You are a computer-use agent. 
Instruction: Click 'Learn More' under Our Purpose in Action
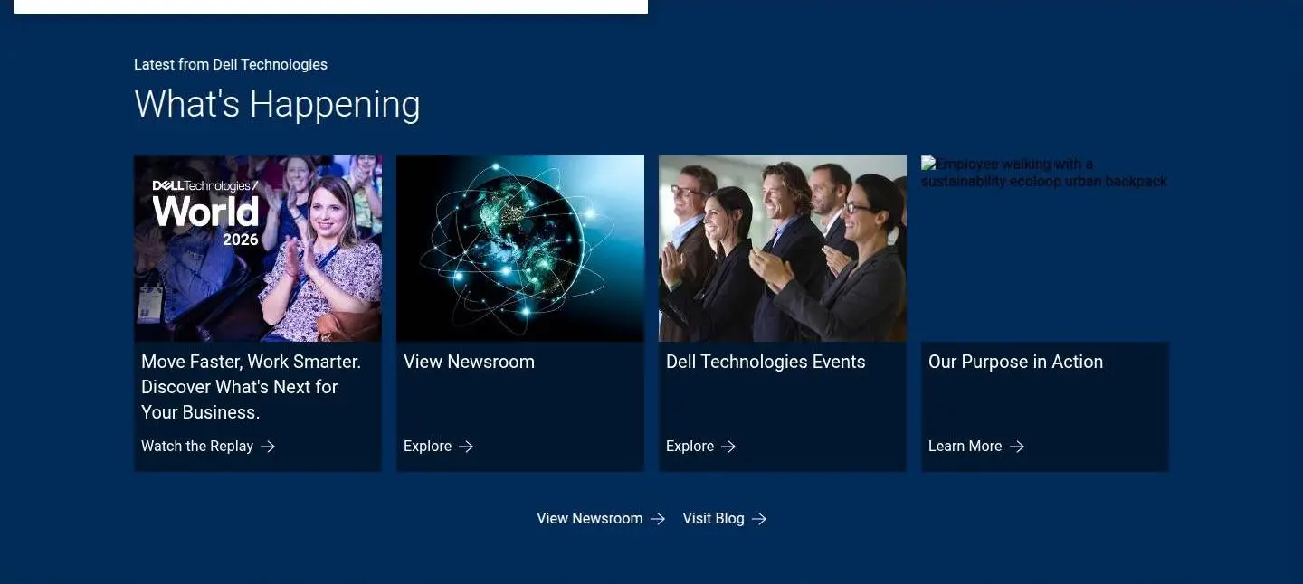tap(965, 447)
